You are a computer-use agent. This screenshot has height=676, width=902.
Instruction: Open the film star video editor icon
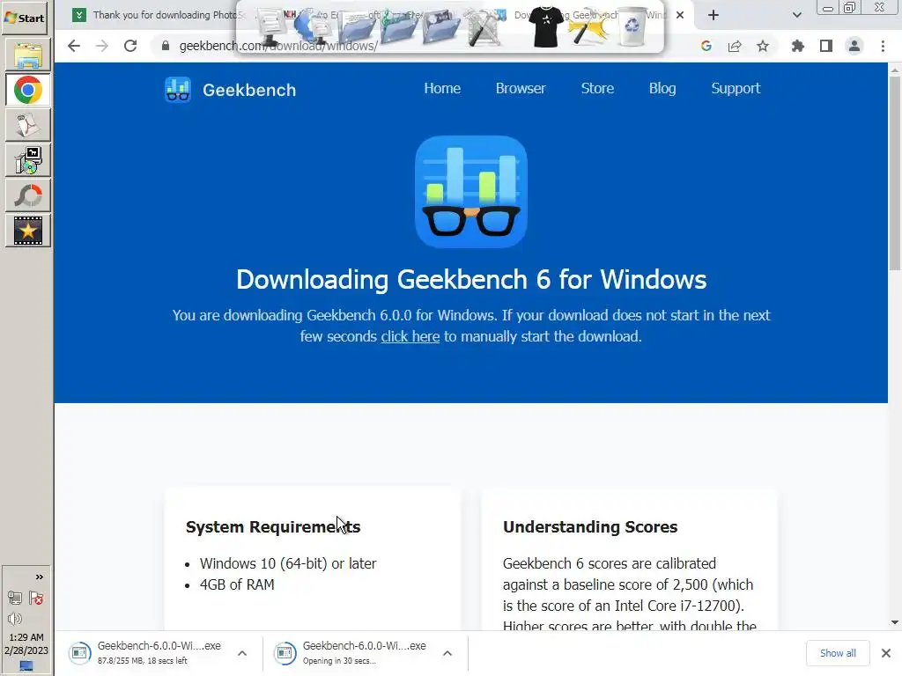point(27,231)
